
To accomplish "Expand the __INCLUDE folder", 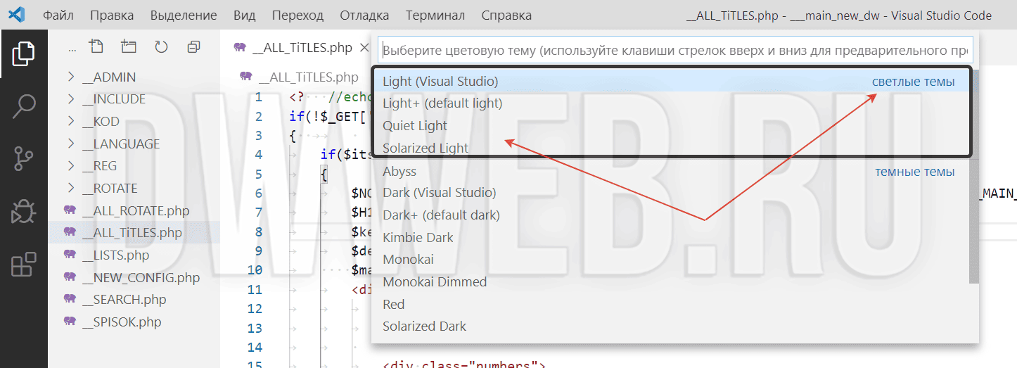I will [71, 99].
